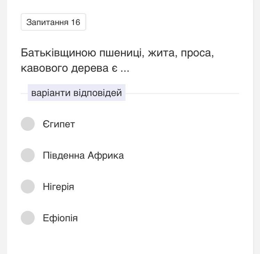Viewport: 260px width, 254px height.
Task: Select the Єгипет radio button
Action: tap(28, 124)
